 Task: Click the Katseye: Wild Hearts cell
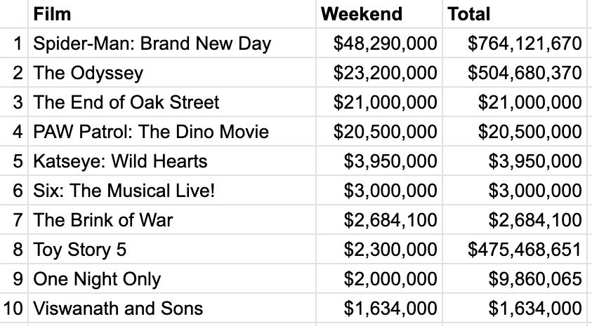172,161
